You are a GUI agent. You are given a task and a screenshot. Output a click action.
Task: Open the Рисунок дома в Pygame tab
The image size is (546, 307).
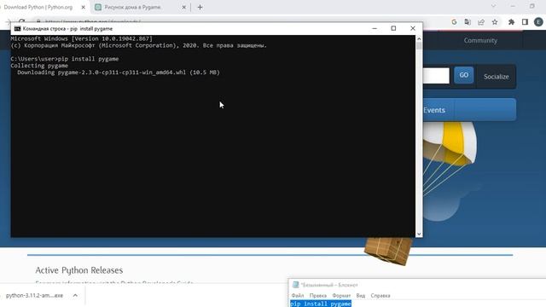pyautogui.click(x=132, y=7)
